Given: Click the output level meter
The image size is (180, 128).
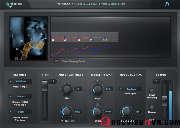Looking at the screenshot, I should click(170, 101).
